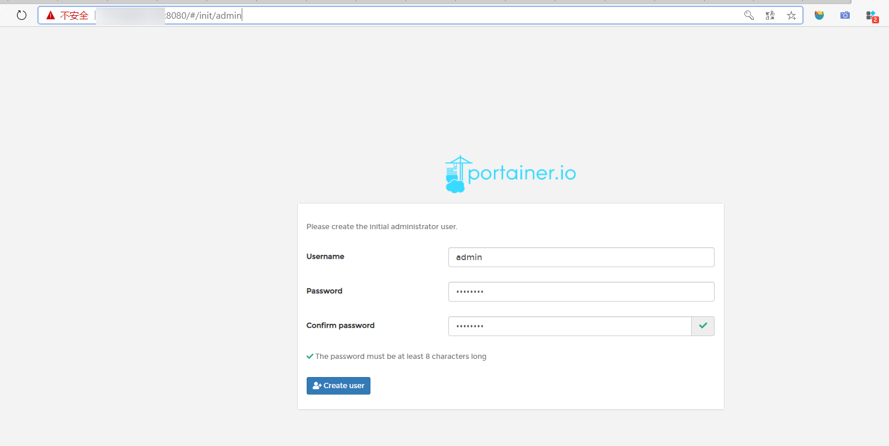Click the password length requirement message
Viewport: 889px width, 446px height.
pyautogui.click(x=400, y=357)
